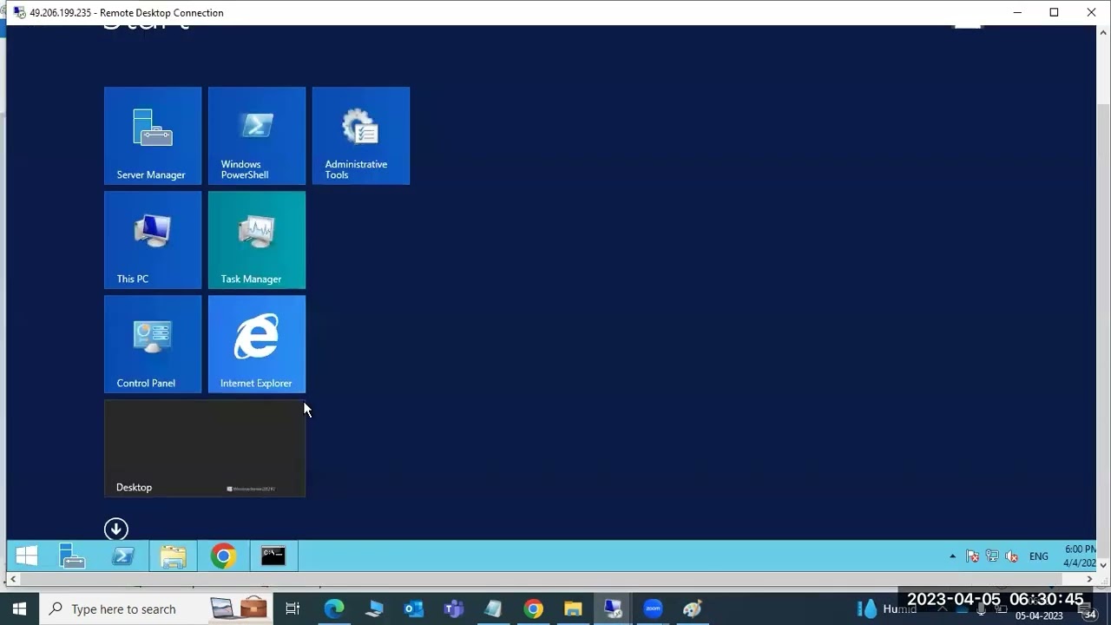Click the muted speaker icon in the remote tray
The width and height of the screenshot is (1111, 625).
tap(1011, 556)
